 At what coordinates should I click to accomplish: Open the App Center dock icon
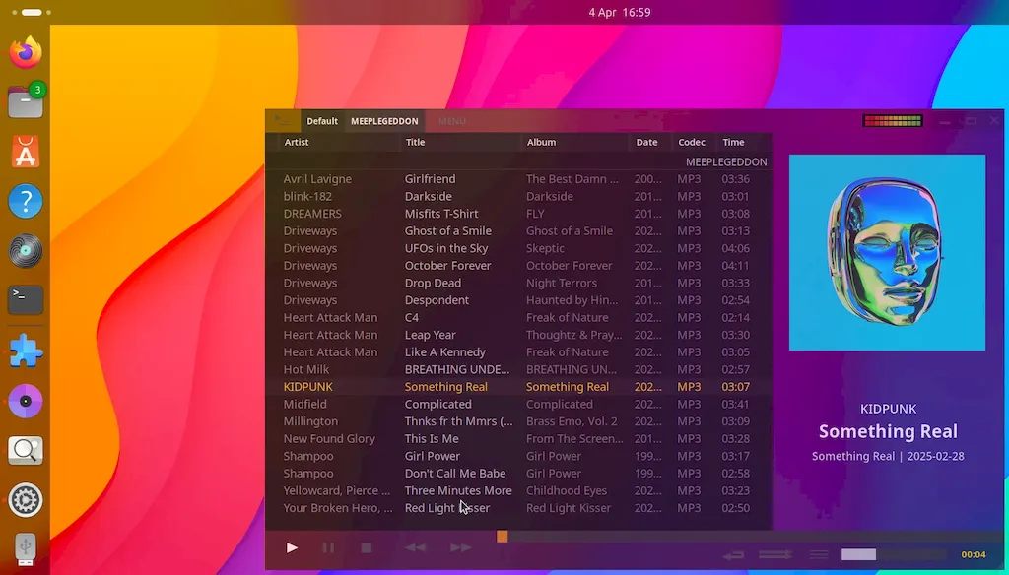26,153
